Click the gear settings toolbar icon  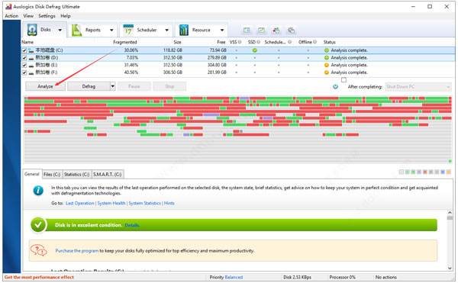tap(291, 30)
